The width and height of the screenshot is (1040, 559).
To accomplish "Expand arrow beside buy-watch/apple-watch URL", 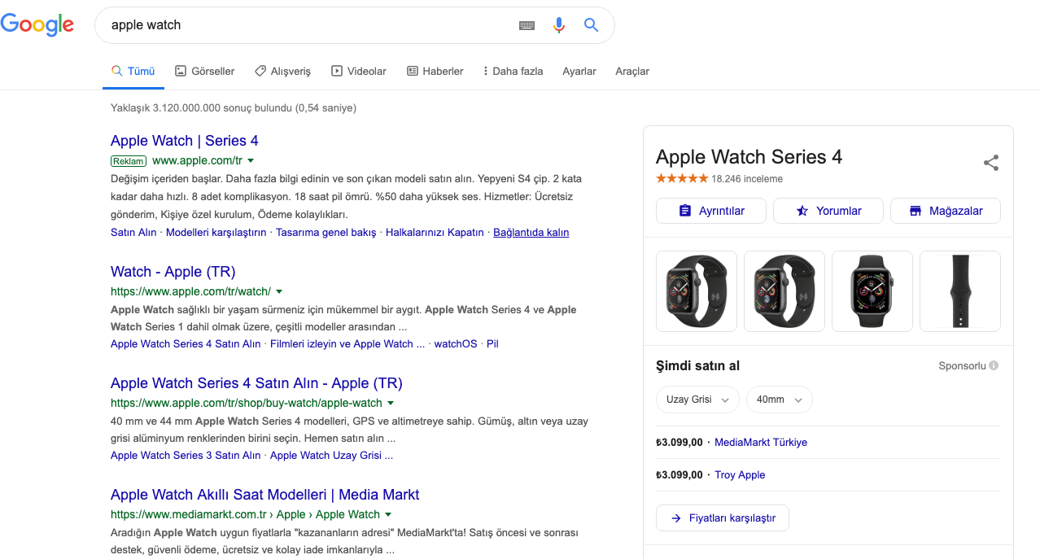I will click(x=391, y=403).
